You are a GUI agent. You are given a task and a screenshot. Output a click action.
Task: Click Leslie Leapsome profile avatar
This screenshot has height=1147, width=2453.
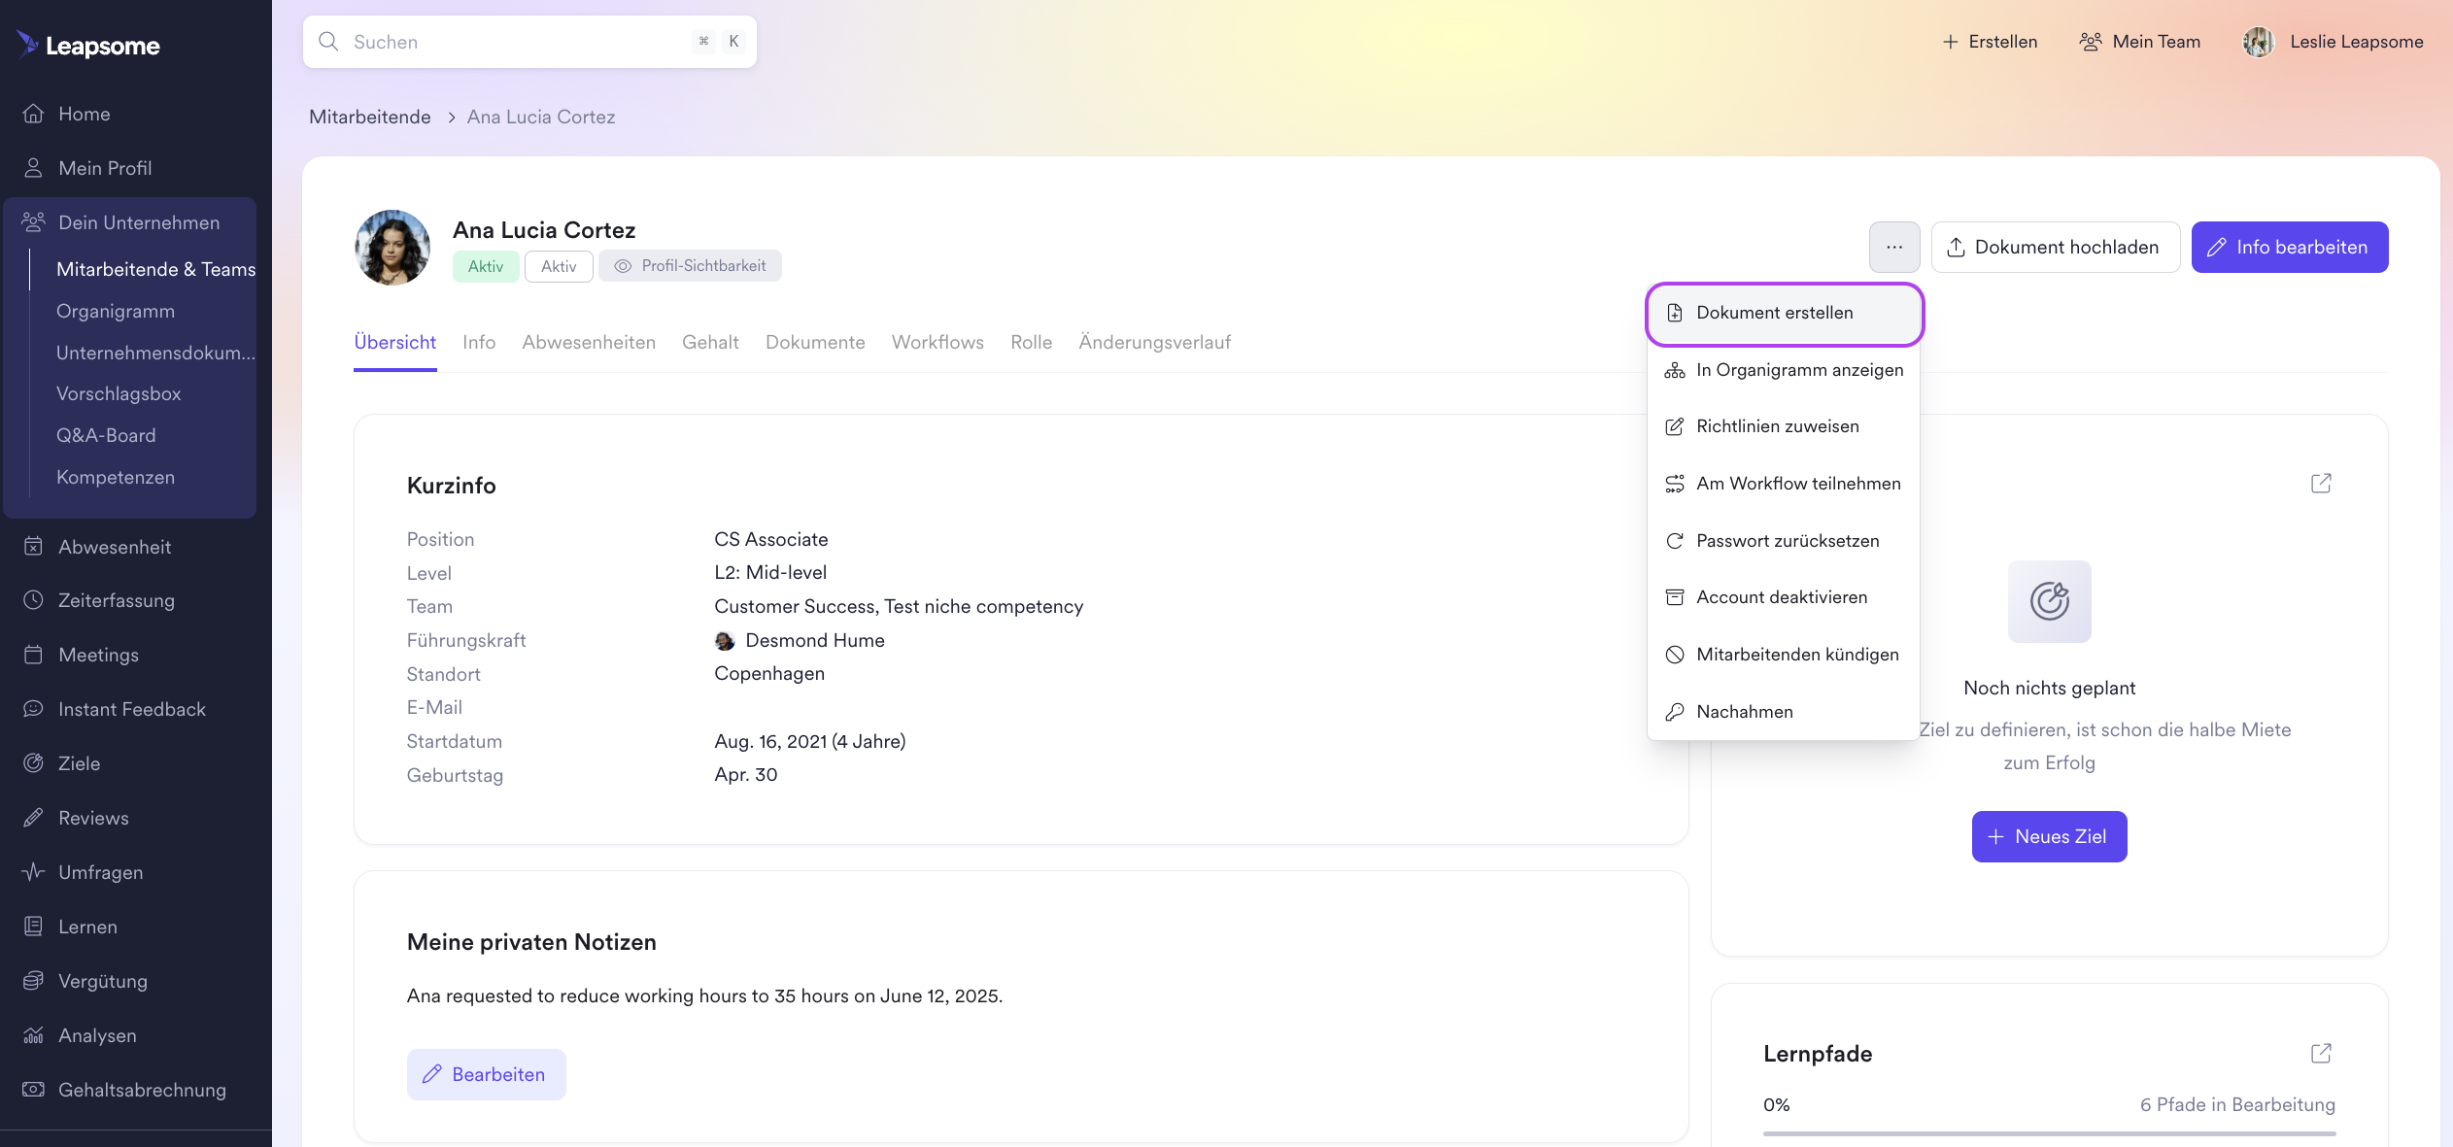pos(2258,42)
